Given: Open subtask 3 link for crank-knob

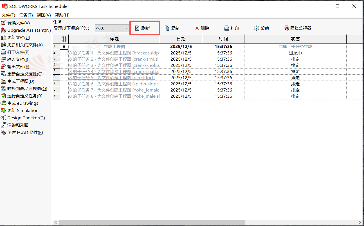Looking at the screenshot, I should (x=114, y=65).
